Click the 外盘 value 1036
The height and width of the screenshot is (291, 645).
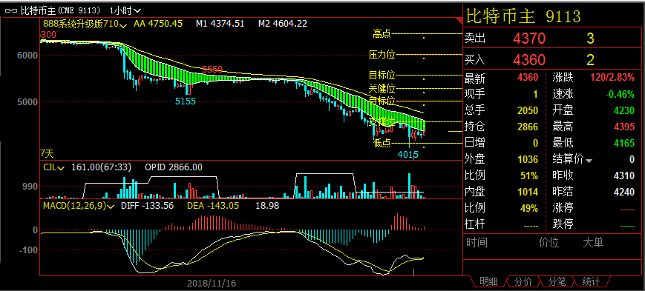pos(528,159)
